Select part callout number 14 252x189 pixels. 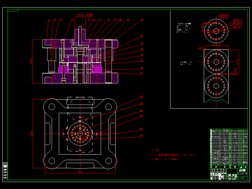tap(142, 43)
